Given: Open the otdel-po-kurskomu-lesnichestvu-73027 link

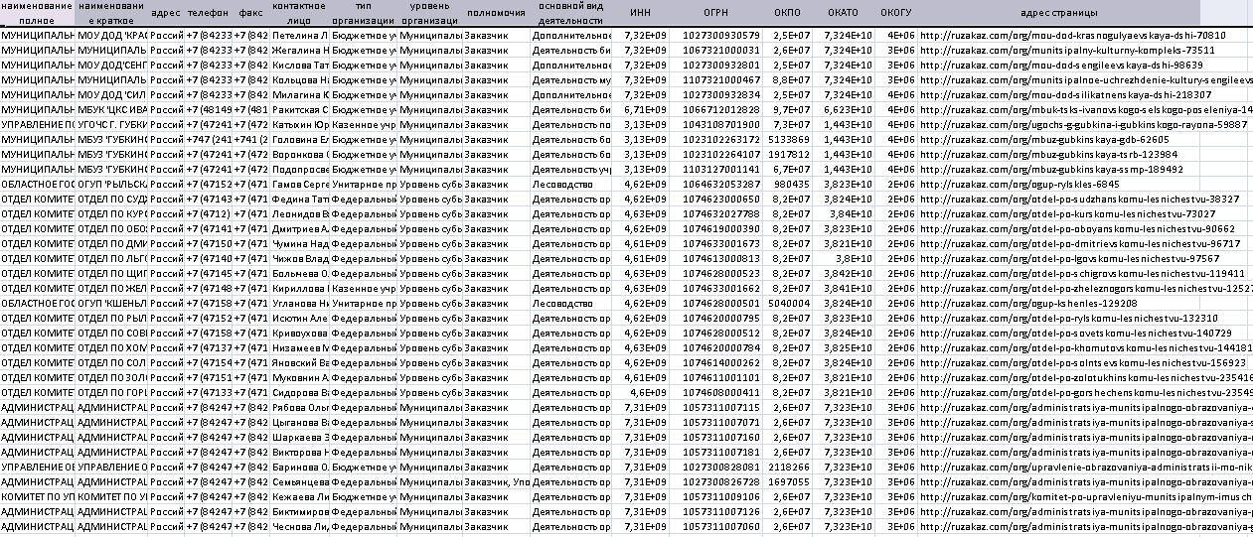Looking at the screenshot, I should tap(1067, 213).
